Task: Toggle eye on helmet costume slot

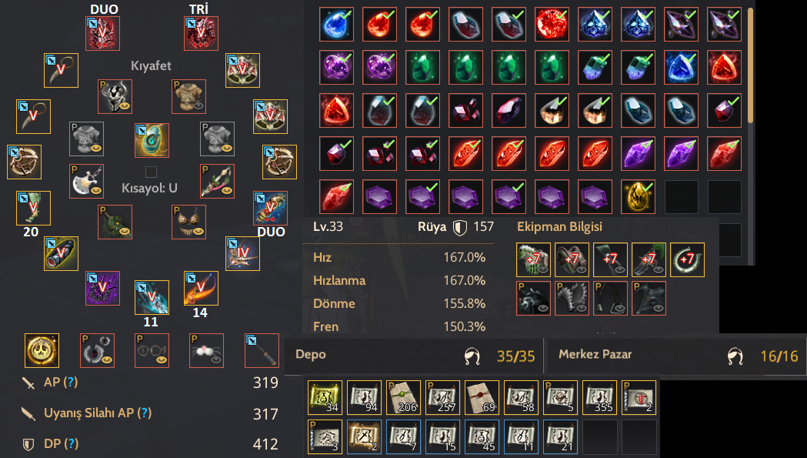Action: pyautogui.click(x=125, y=107)
